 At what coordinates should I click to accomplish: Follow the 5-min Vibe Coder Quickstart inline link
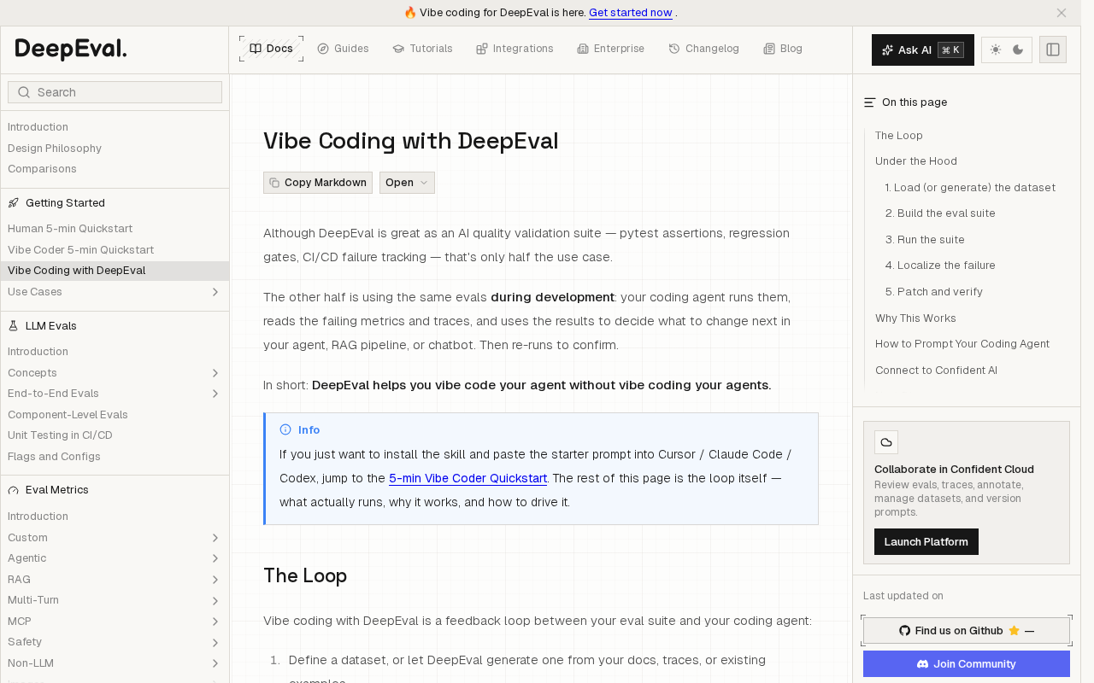(468, 478)
